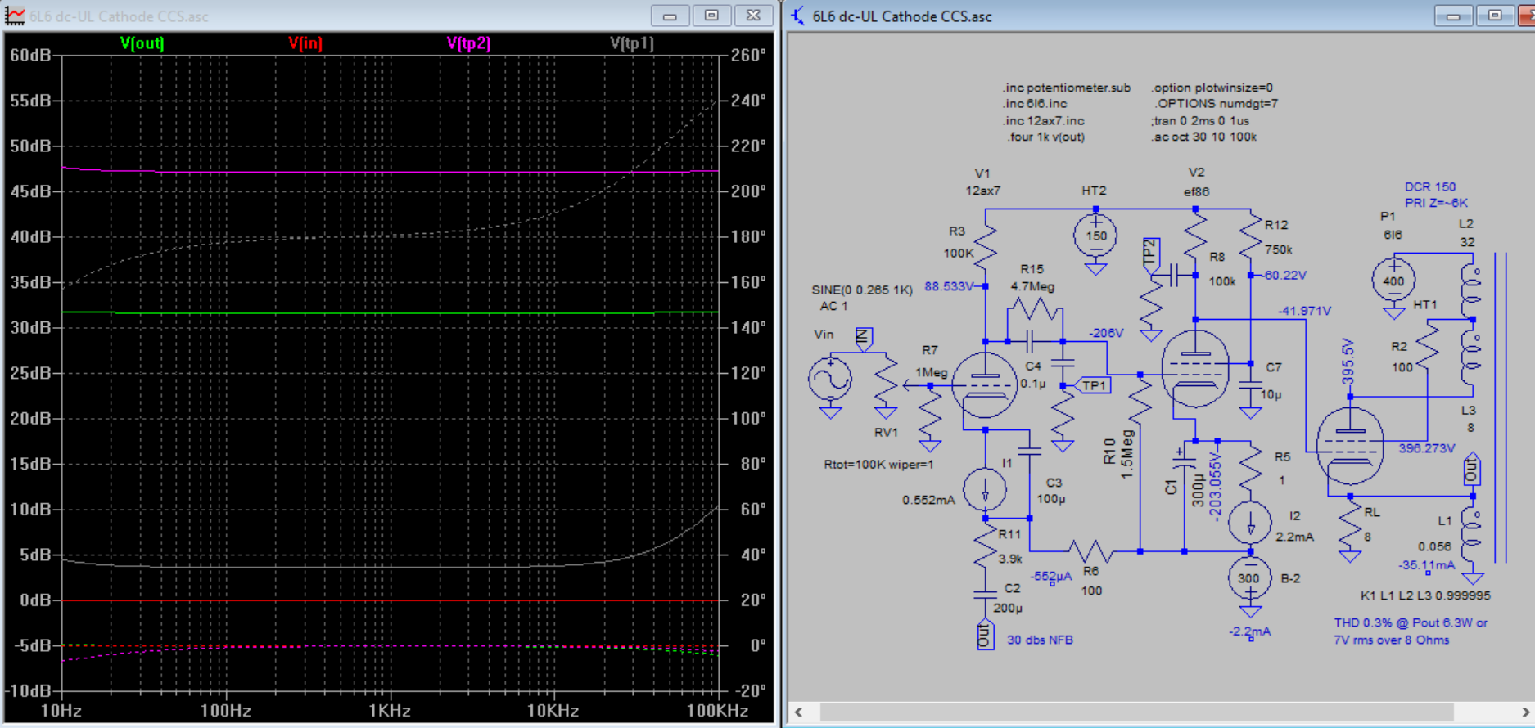Click the 260° phase axis label
This screenshot has height=728, width=1535.
748,55
